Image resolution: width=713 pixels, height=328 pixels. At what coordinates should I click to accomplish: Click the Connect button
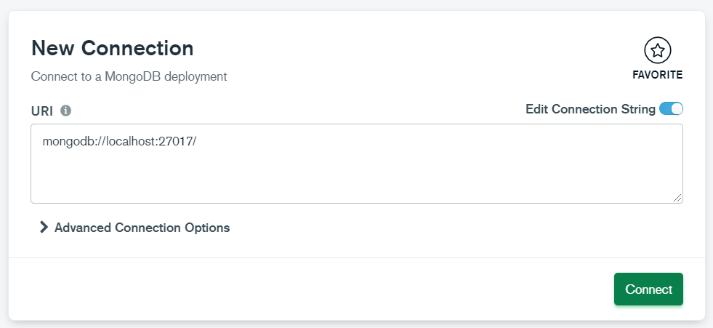648,289
